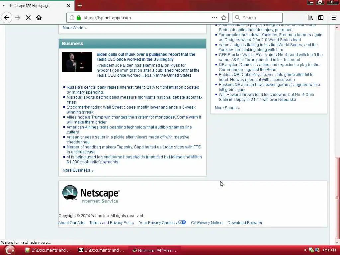Open the Trump win mortgages article
340x255 pixels.
point(134,120)
